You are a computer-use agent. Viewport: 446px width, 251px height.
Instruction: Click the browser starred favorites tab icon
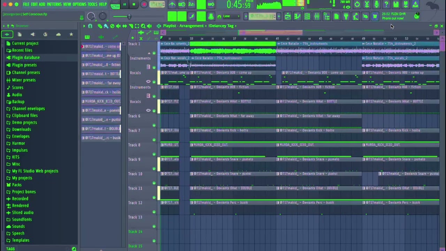pos(71,34)
